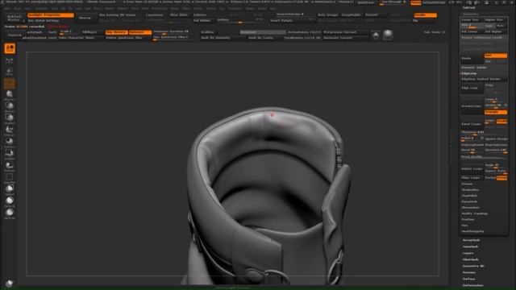This screenshot has width=516, height=290.
Task: Click the home icon next to Preprocess Current
Action: tap(376, 35)
